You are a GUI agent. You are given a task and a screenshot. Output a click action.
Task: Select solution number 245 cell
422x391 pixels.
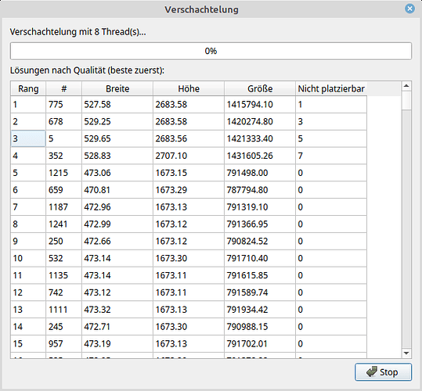point(63,327)
